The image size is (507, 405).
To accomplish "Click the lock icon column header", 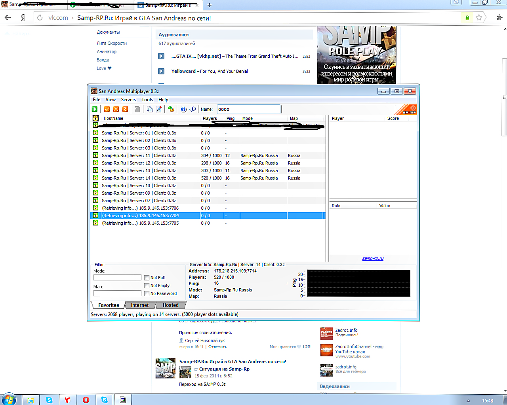I will [x=95, y=118].
